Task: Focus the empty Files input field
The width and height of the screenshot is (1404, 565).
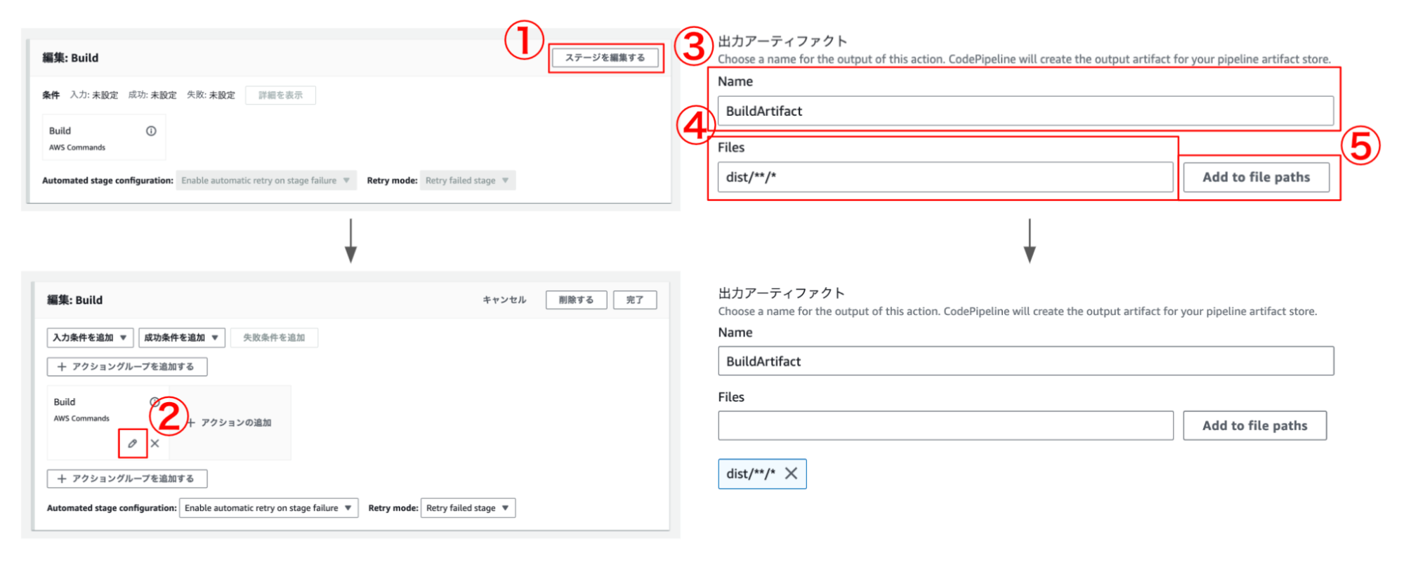Action: 945,426
